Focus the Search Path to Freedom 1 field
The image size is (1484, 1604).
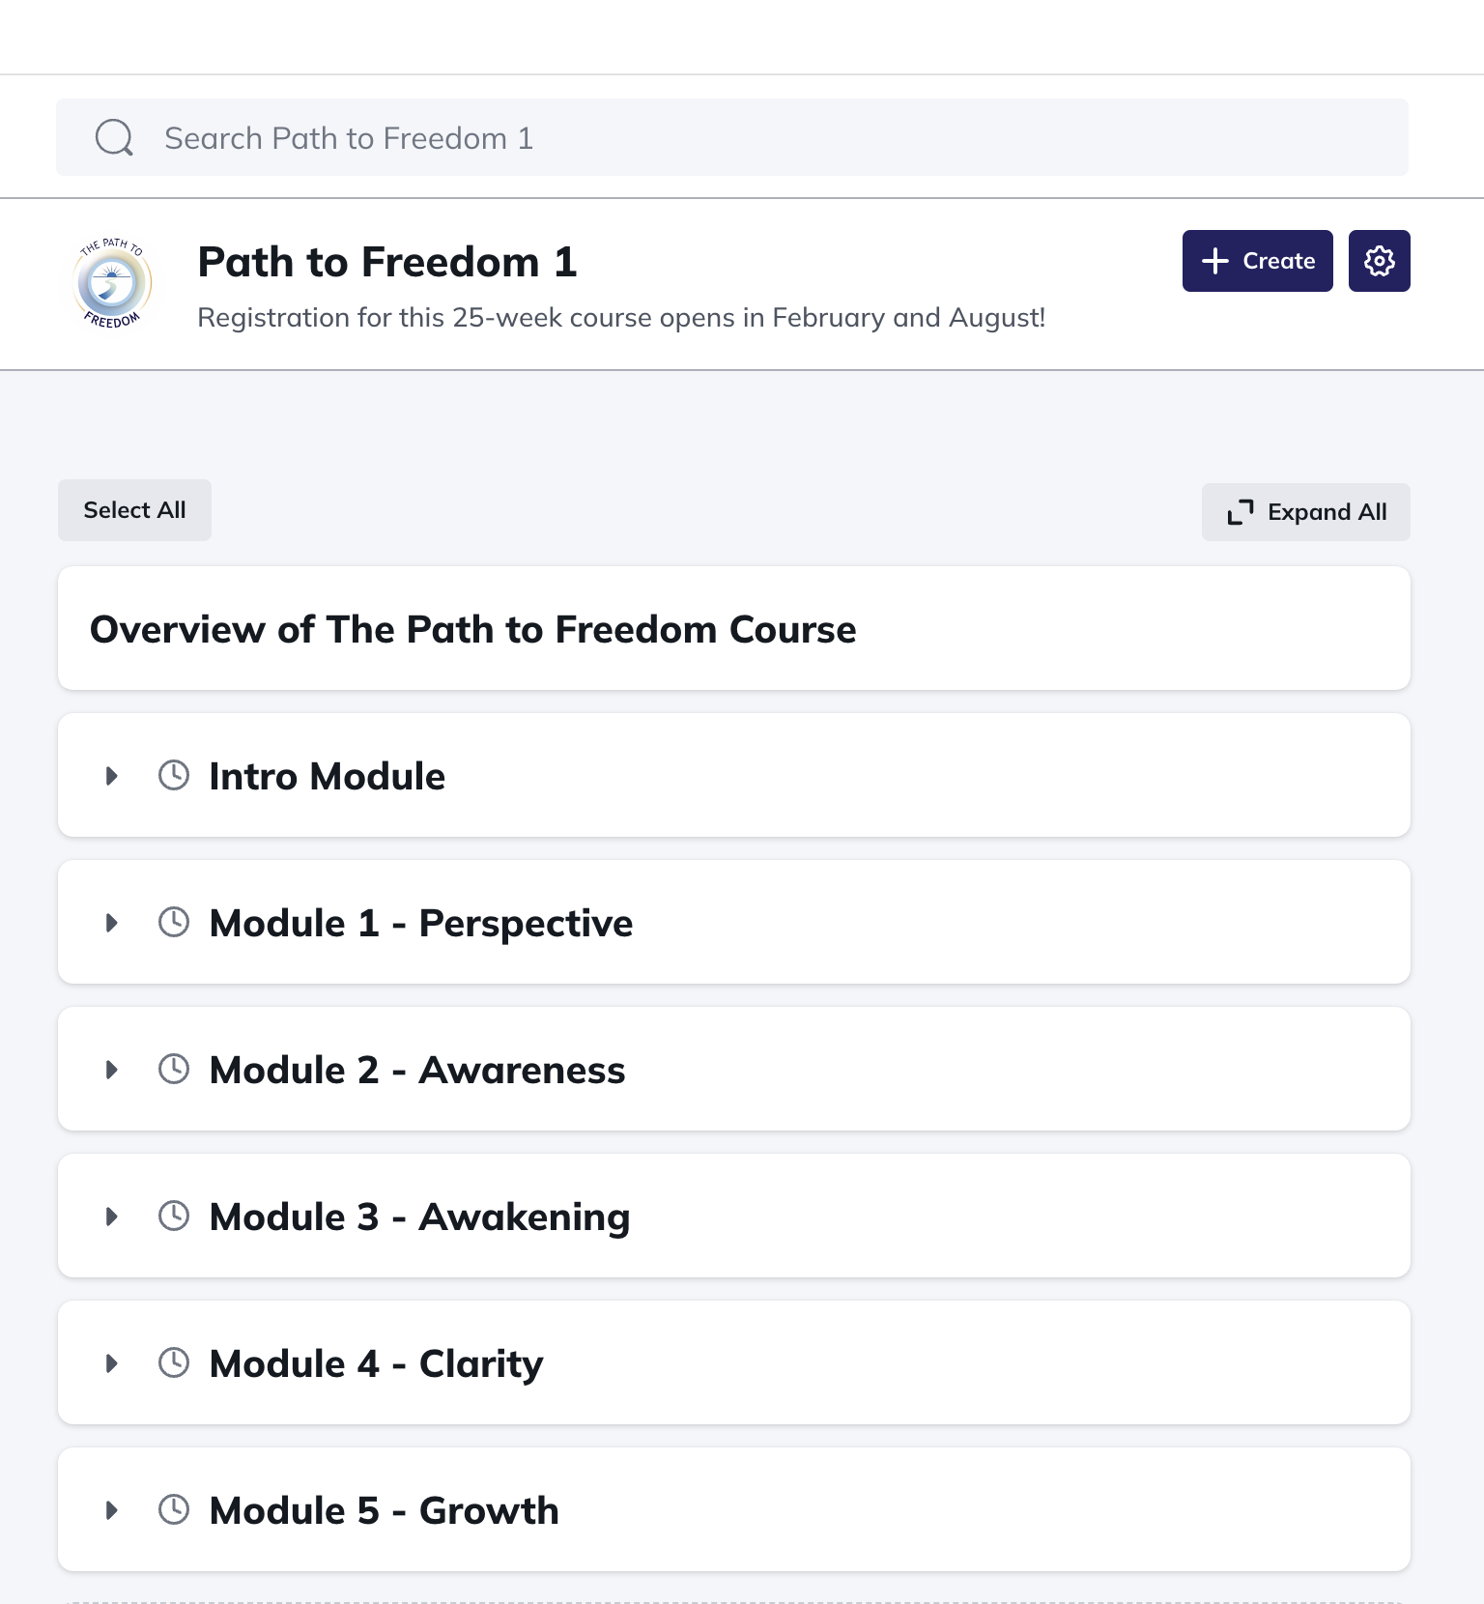point(732,137)
